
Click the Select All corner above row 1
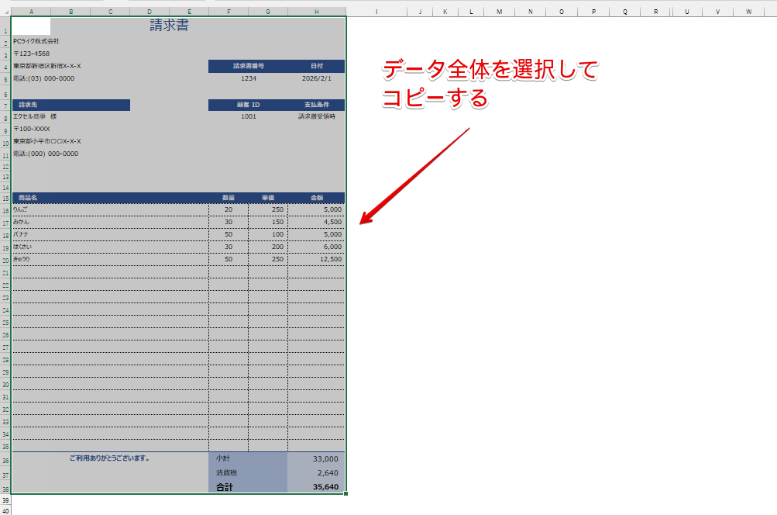pos(5,11)
